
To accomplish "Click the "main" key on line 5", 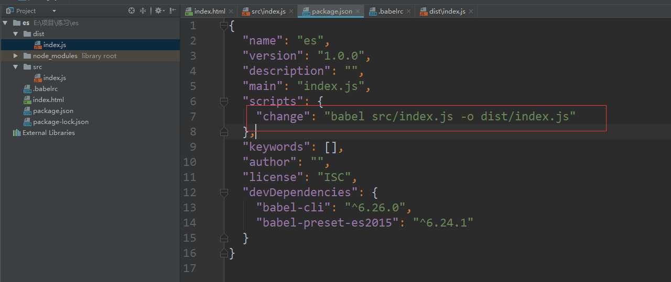I will click(263, 86).
